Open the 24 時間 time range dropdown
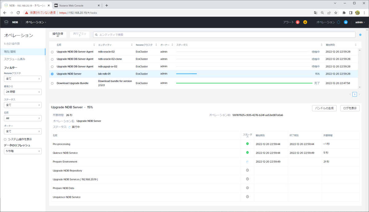Viewport: 369px width, 212px height. pyautogui.click(x=23, y=92)
